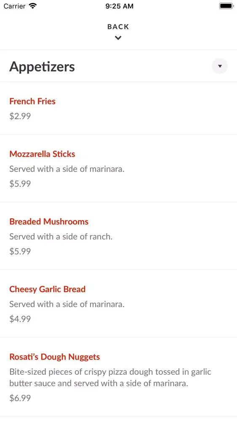Tap Mozzarella Sticks marinara description
The height and width of the screenshot is (422, 237).
pos(67,169)
